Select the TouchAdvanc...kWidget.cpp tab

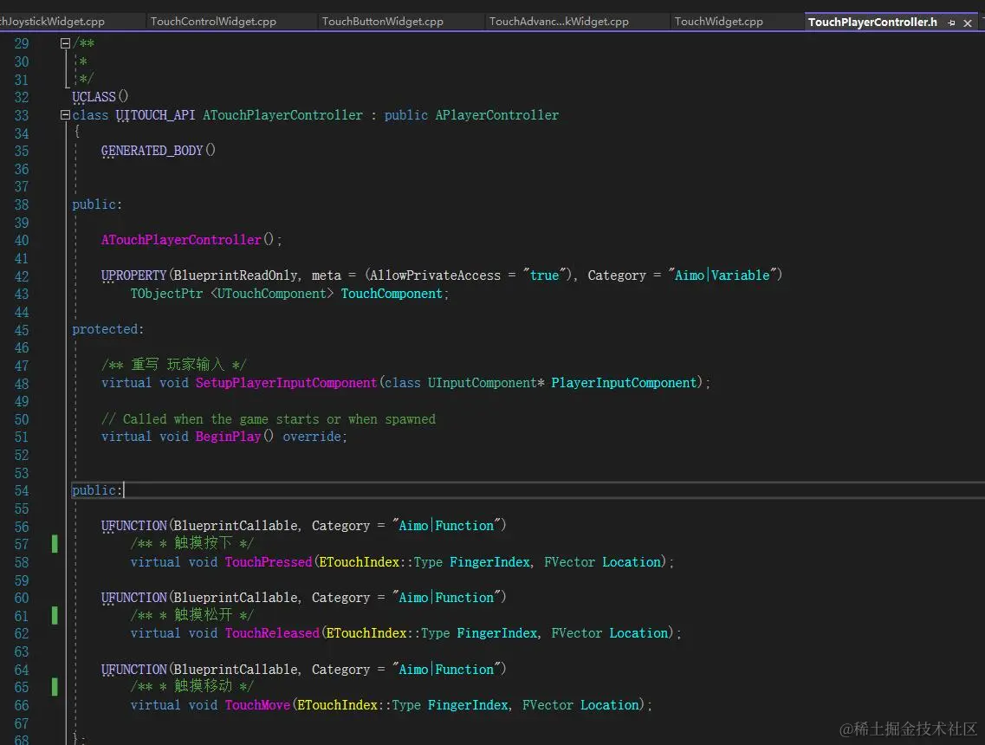point(559,22)
